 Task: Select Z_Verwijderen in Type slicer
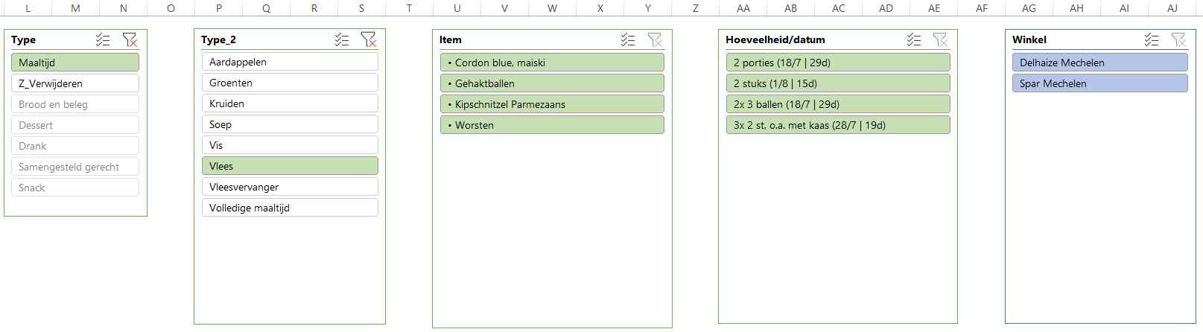click(x=75, y=83)
